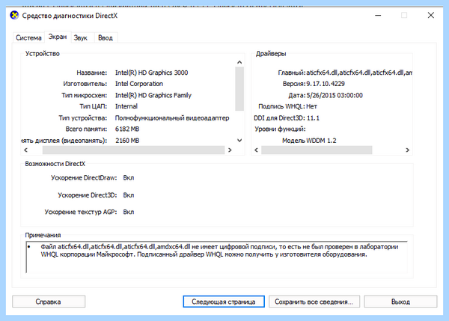Click Сохранить все сведения button
The height and width of the screenshot is (321, 449).
click(314, 302)
